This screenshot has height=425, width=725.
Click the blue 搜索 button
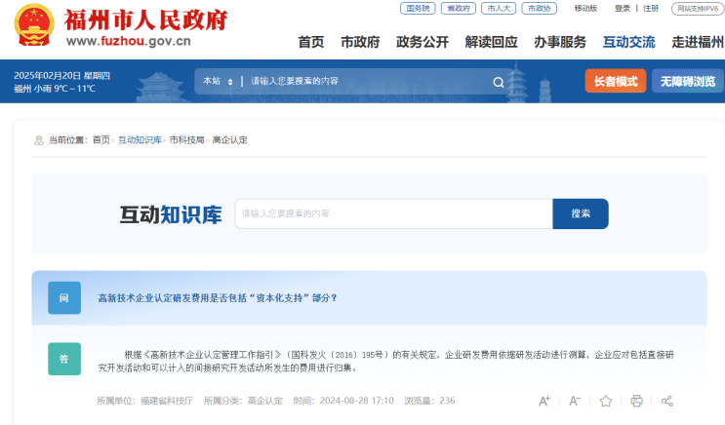(x=581, y=213)
